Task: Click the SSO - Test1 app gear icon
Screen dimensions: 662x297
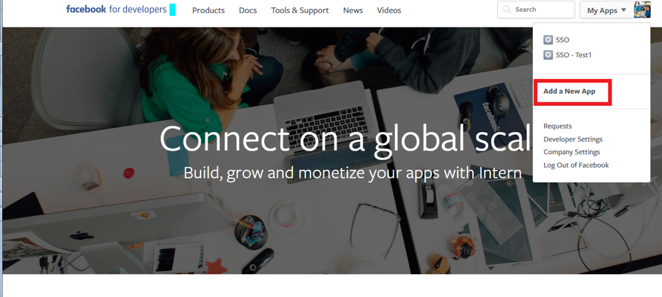Action: tap(548, 55)
